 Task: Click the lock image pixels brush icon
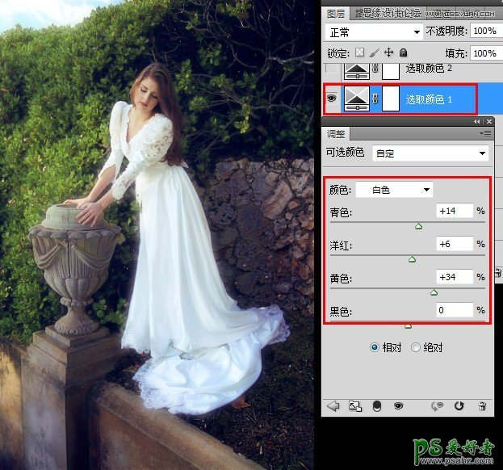pos(374,53)
